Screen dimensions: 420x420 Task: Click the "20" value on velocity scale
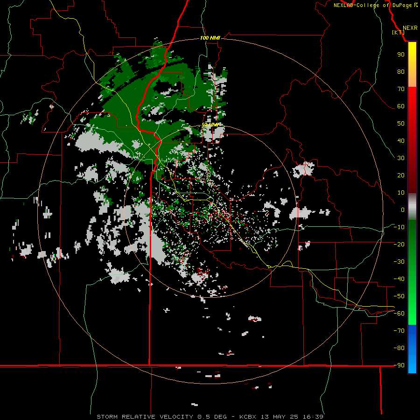tap(401, 175)
